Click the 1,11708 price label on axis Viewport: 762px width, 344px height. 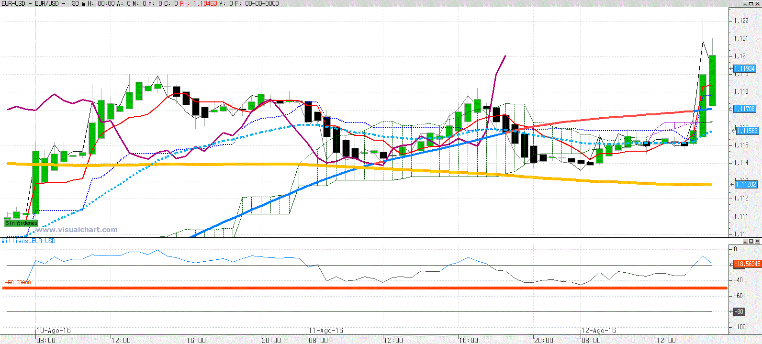[x=745, y=109]
